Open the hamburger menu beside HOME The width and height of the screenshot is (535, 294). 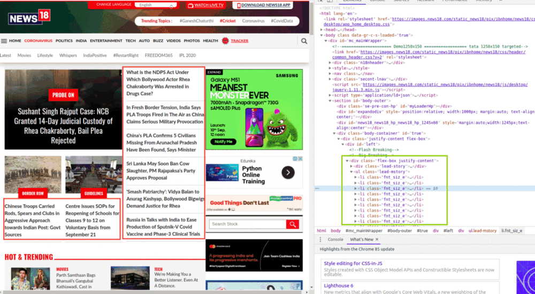4,41
